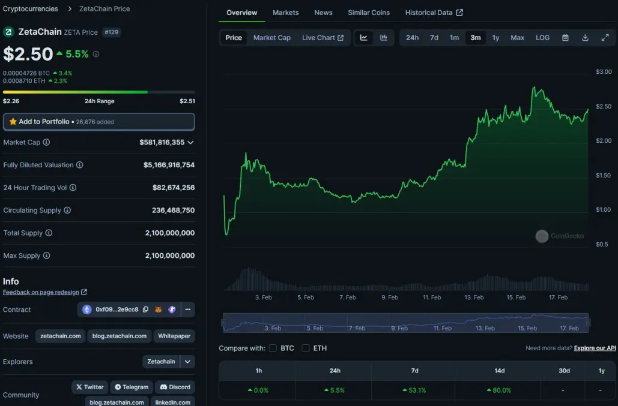
Task: Show Max Supply info icon
Action: point(46,255)
